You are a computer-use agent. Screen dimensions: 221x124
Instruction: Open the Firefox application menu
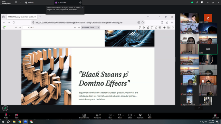(x=172, y=22)
